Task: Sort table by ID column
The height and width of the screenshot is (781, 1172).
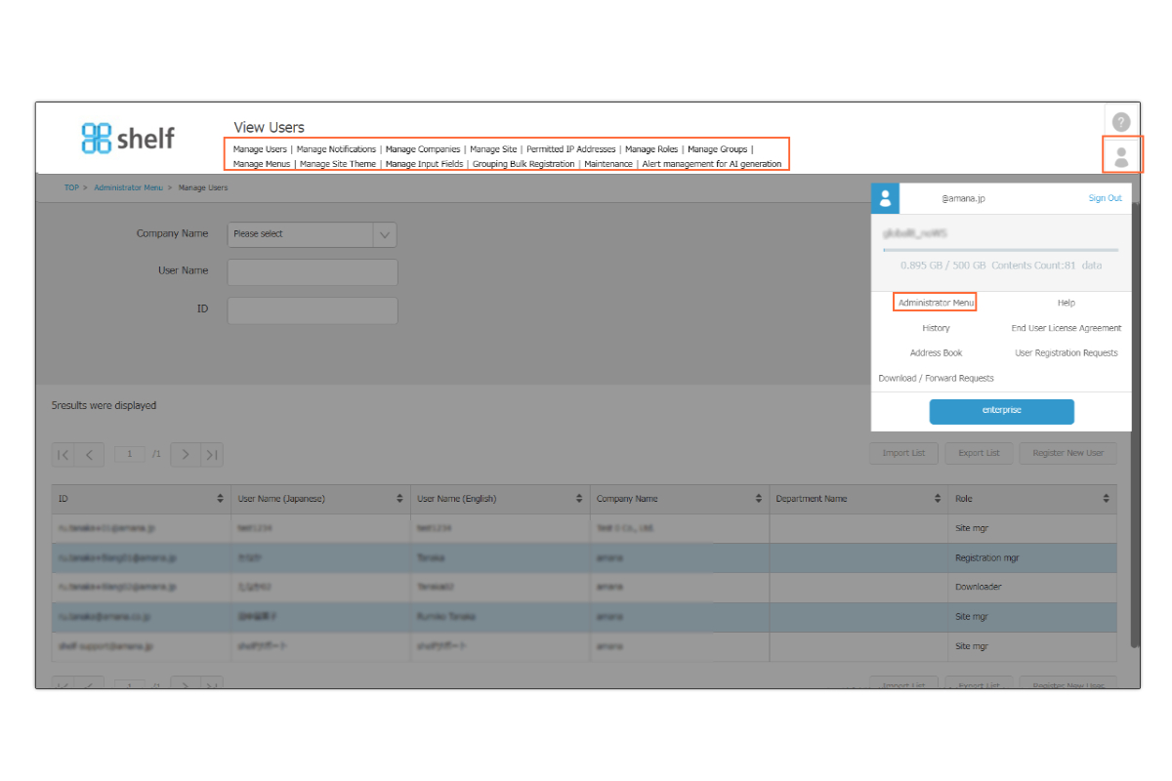Action: 220,499
